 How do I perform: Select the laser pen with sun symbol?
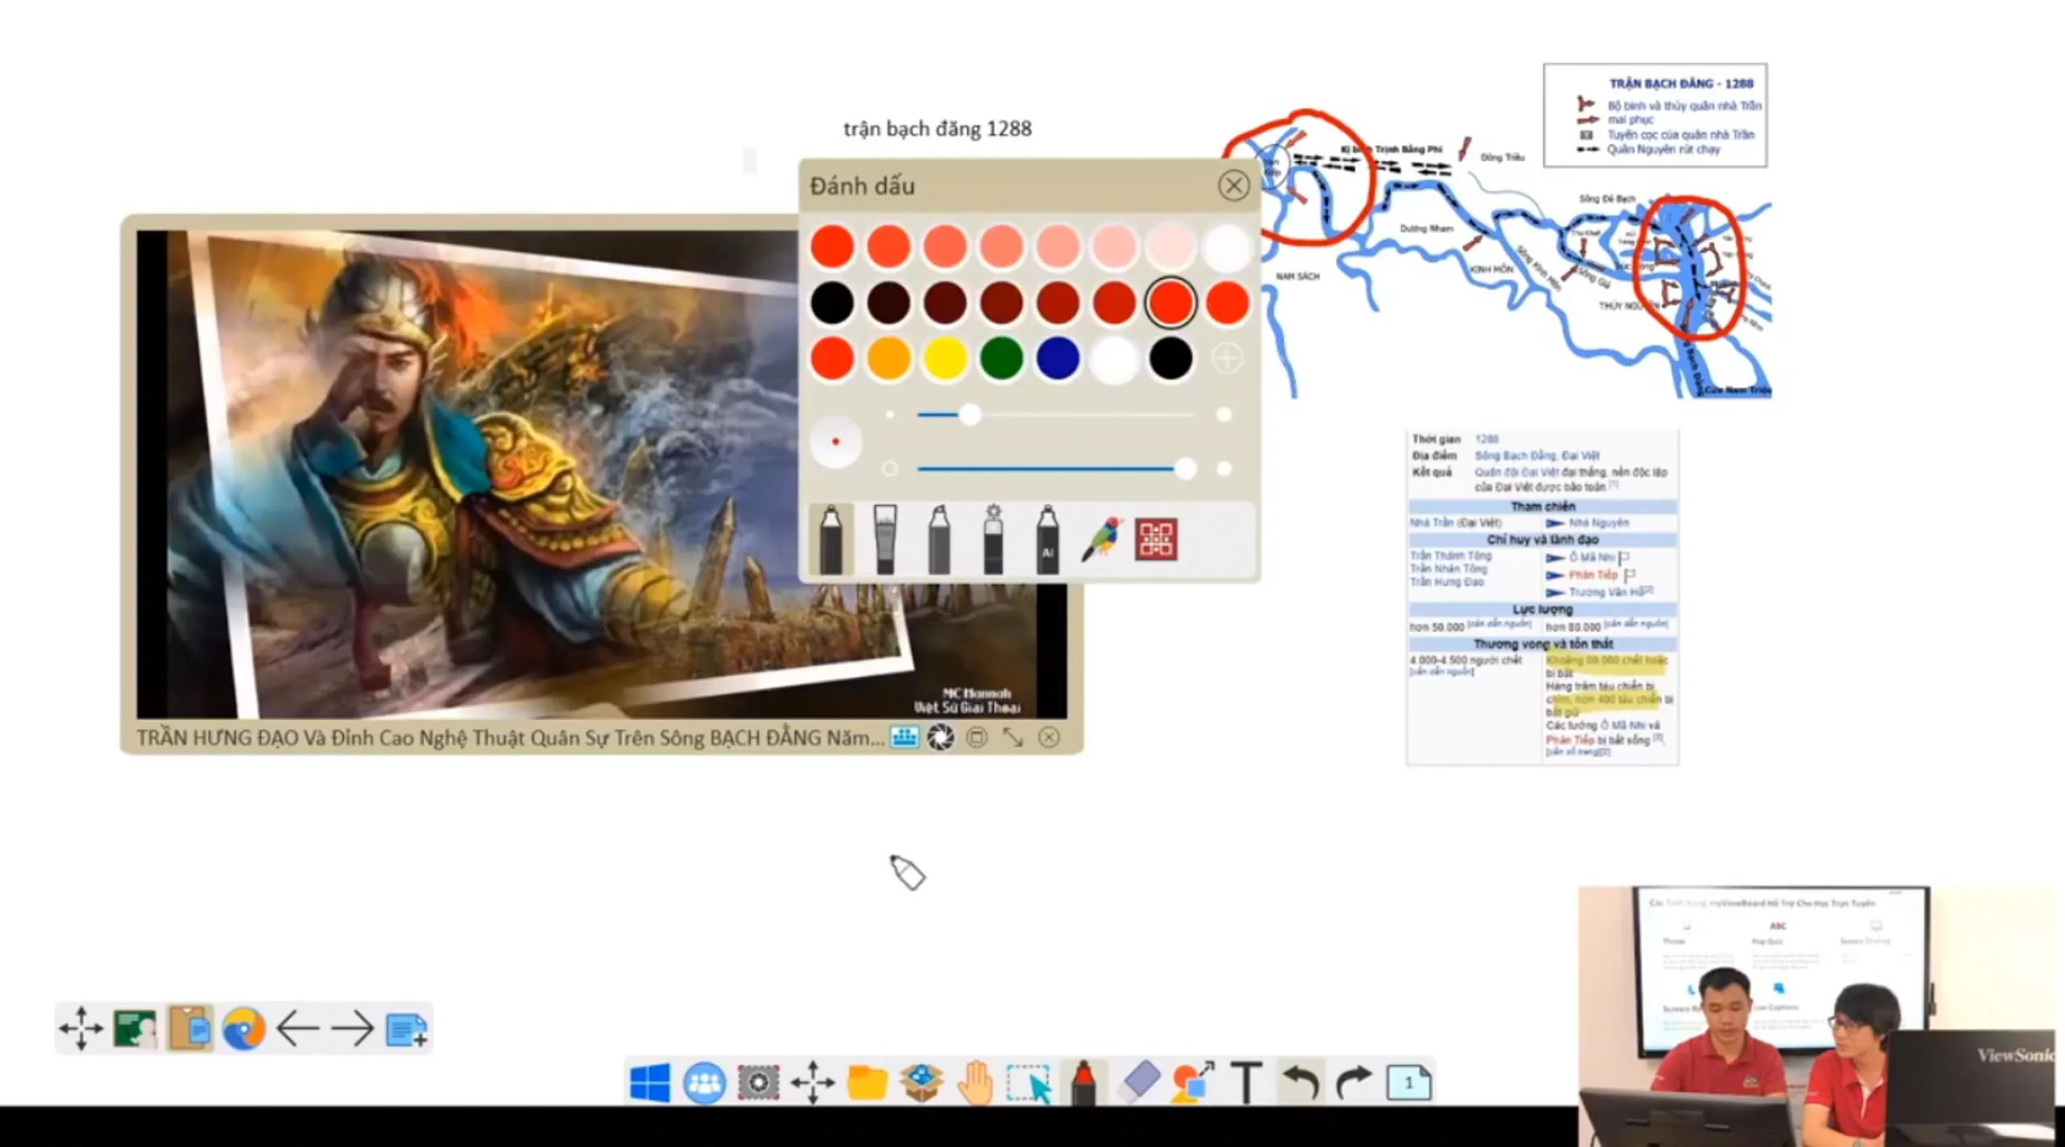[x=993, y=539]
